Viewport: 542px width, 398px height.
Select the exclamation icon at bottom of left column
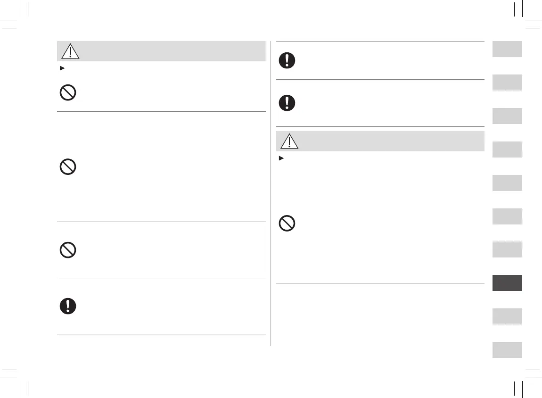[x=68, y=306]
